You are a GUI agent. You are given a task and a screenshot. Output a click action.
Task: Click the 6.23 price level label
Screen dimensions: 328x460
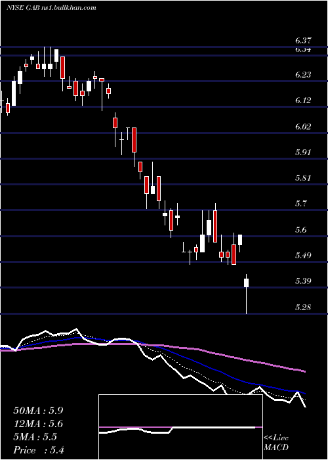(x=303, y=75)
